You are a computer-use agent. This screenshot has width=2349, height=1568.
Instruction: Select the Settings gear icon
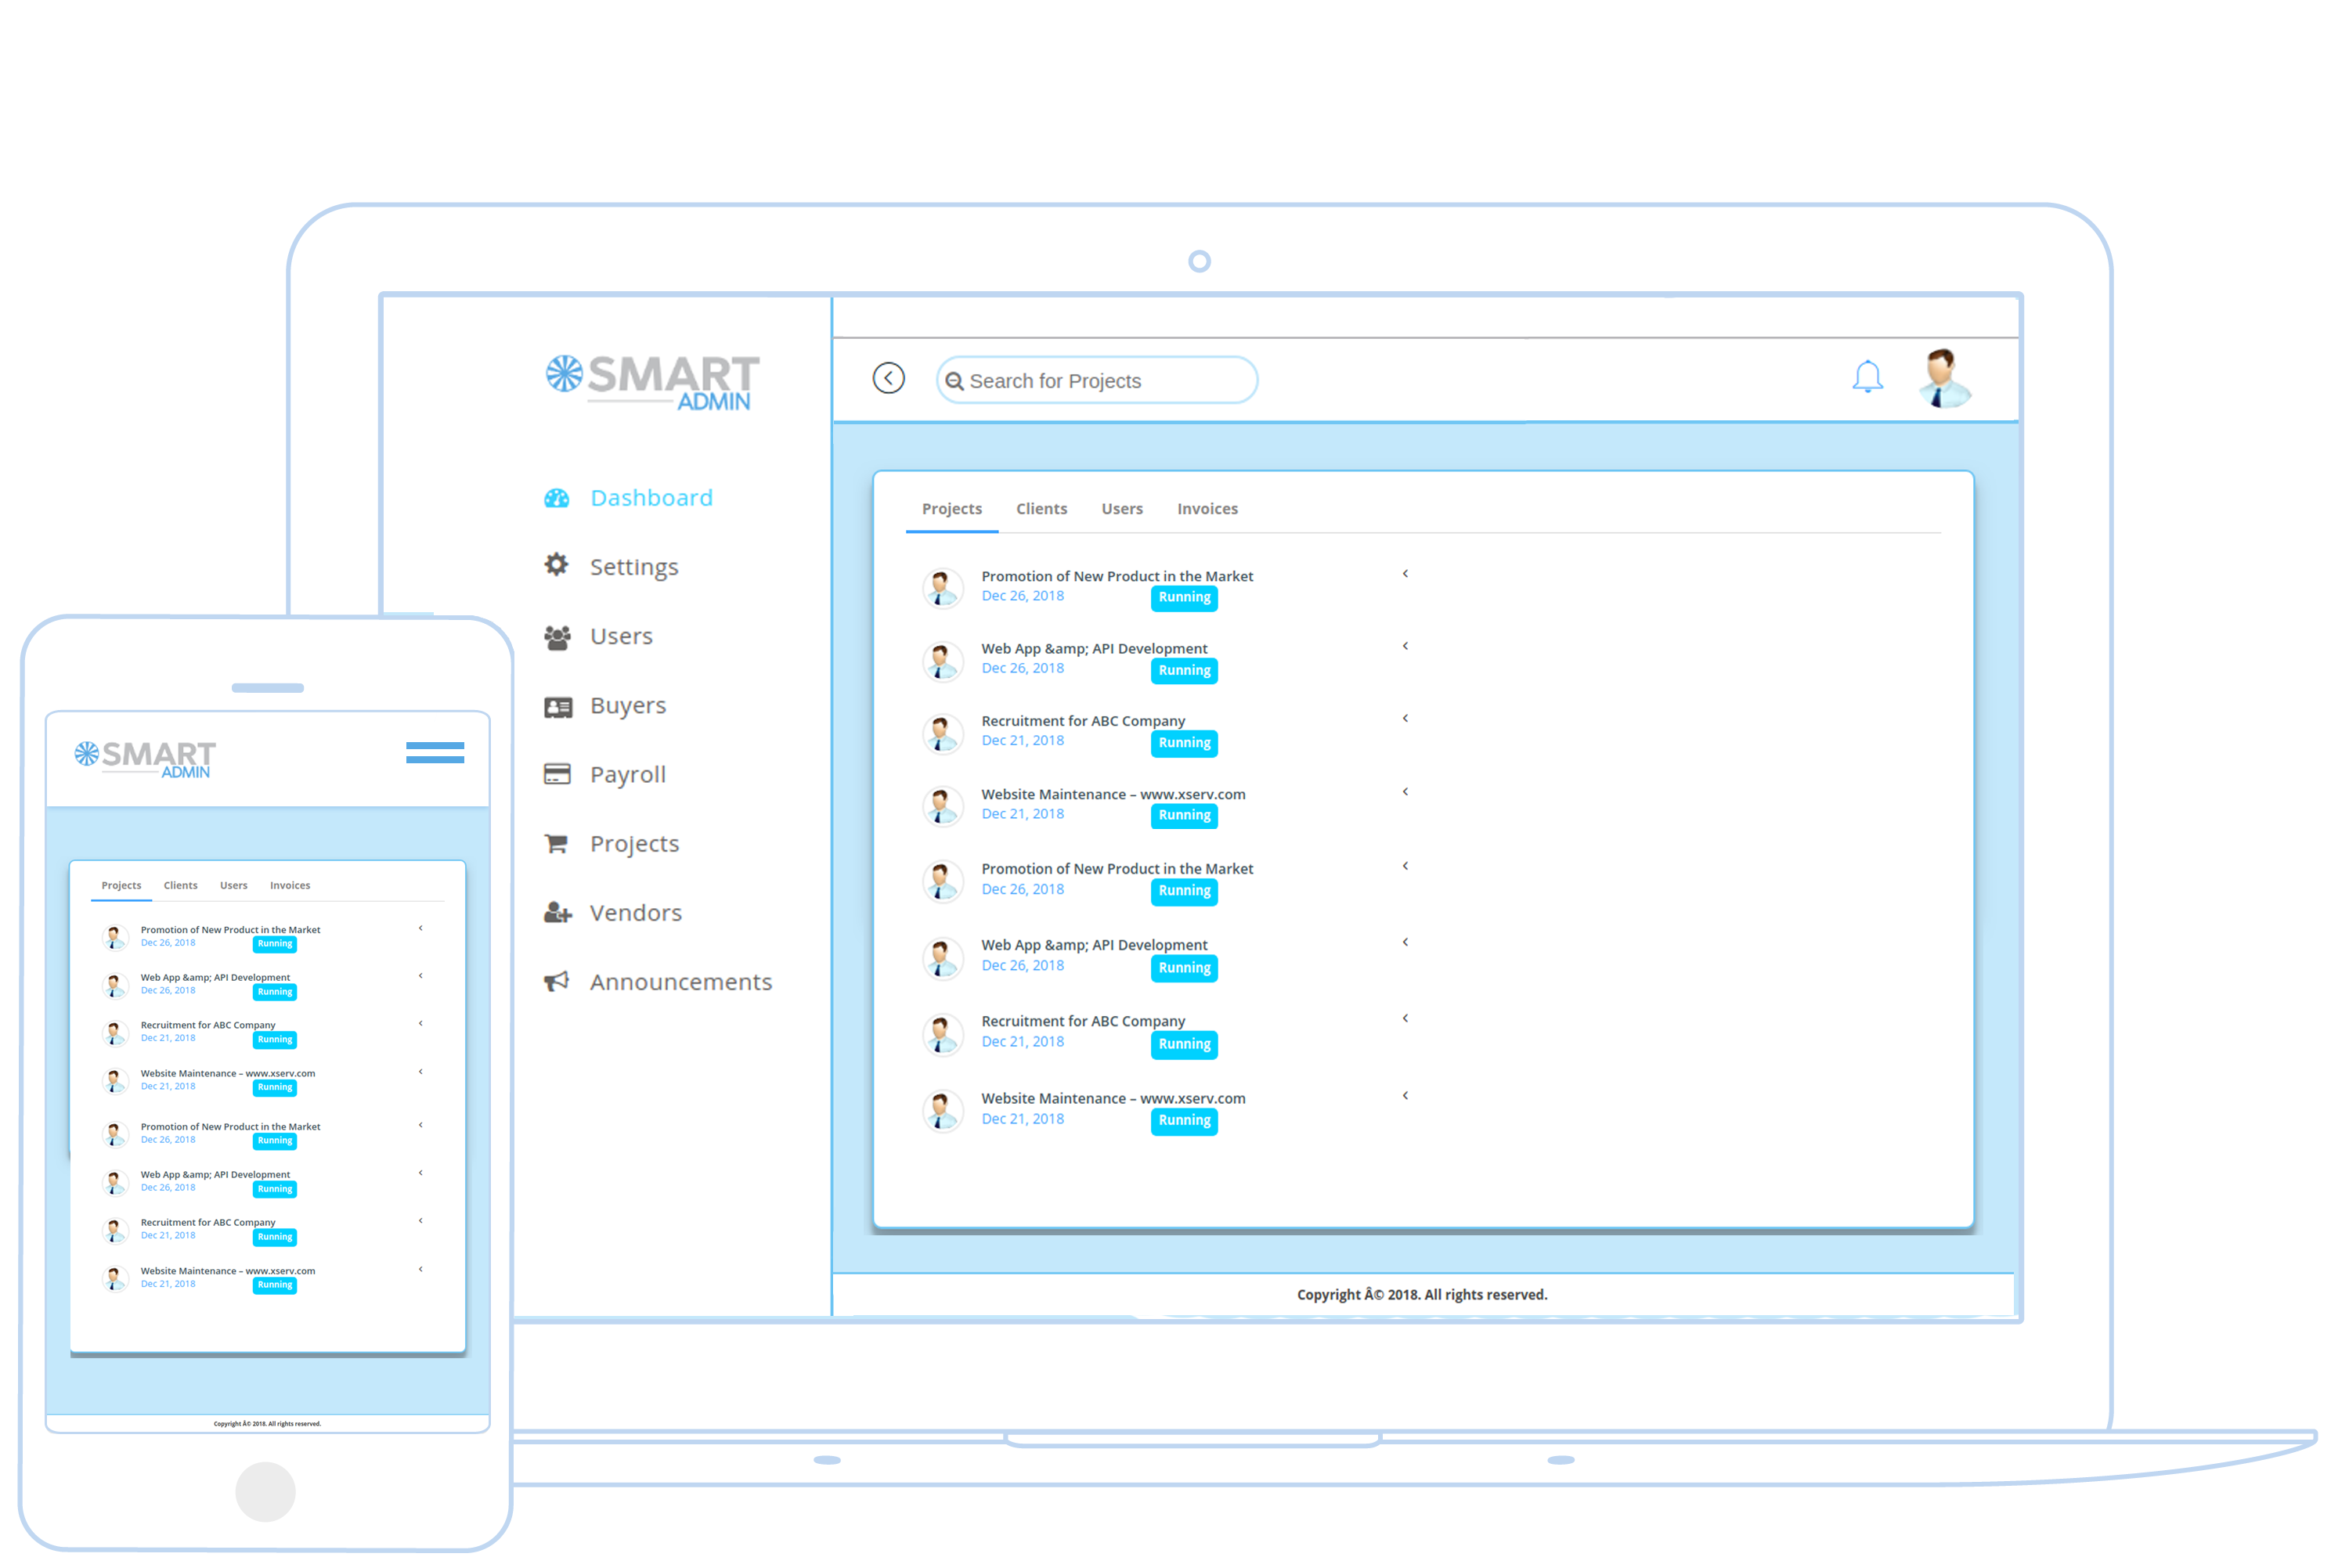tap(558, 565)
